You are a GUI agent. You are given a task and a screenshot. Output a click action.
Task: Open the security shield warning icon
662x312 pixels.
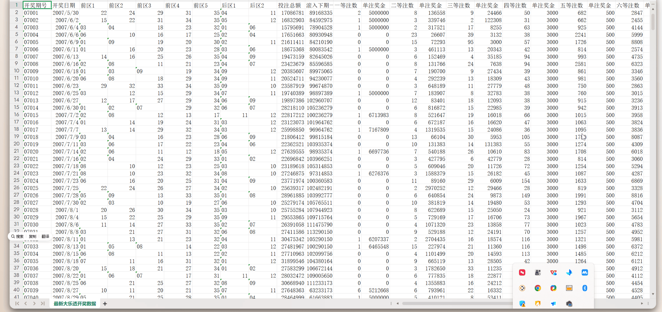point(522,304)
